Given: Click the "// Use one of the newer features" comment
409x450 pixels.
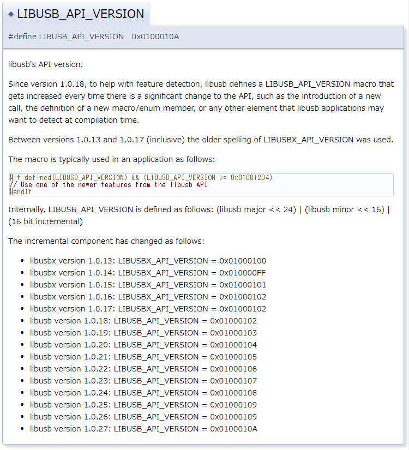Looking at the screenshot, I should click(108, 184).
